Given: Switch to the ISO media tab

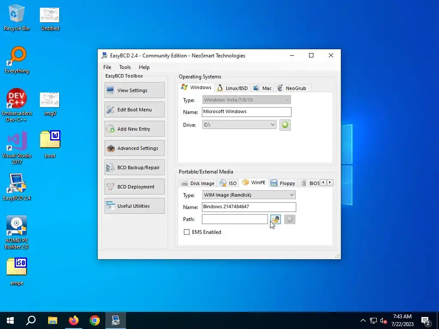Looking at the screenshot, I should (228, 183).
